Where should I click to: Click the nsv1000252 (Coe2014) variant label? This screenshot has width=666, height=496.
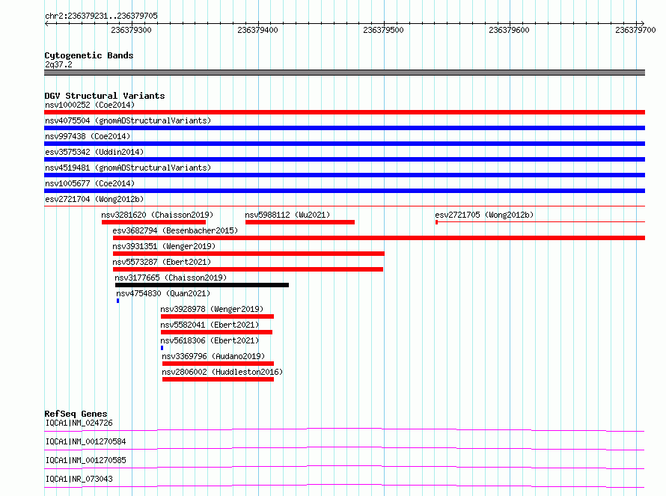(x=90, y=105)
